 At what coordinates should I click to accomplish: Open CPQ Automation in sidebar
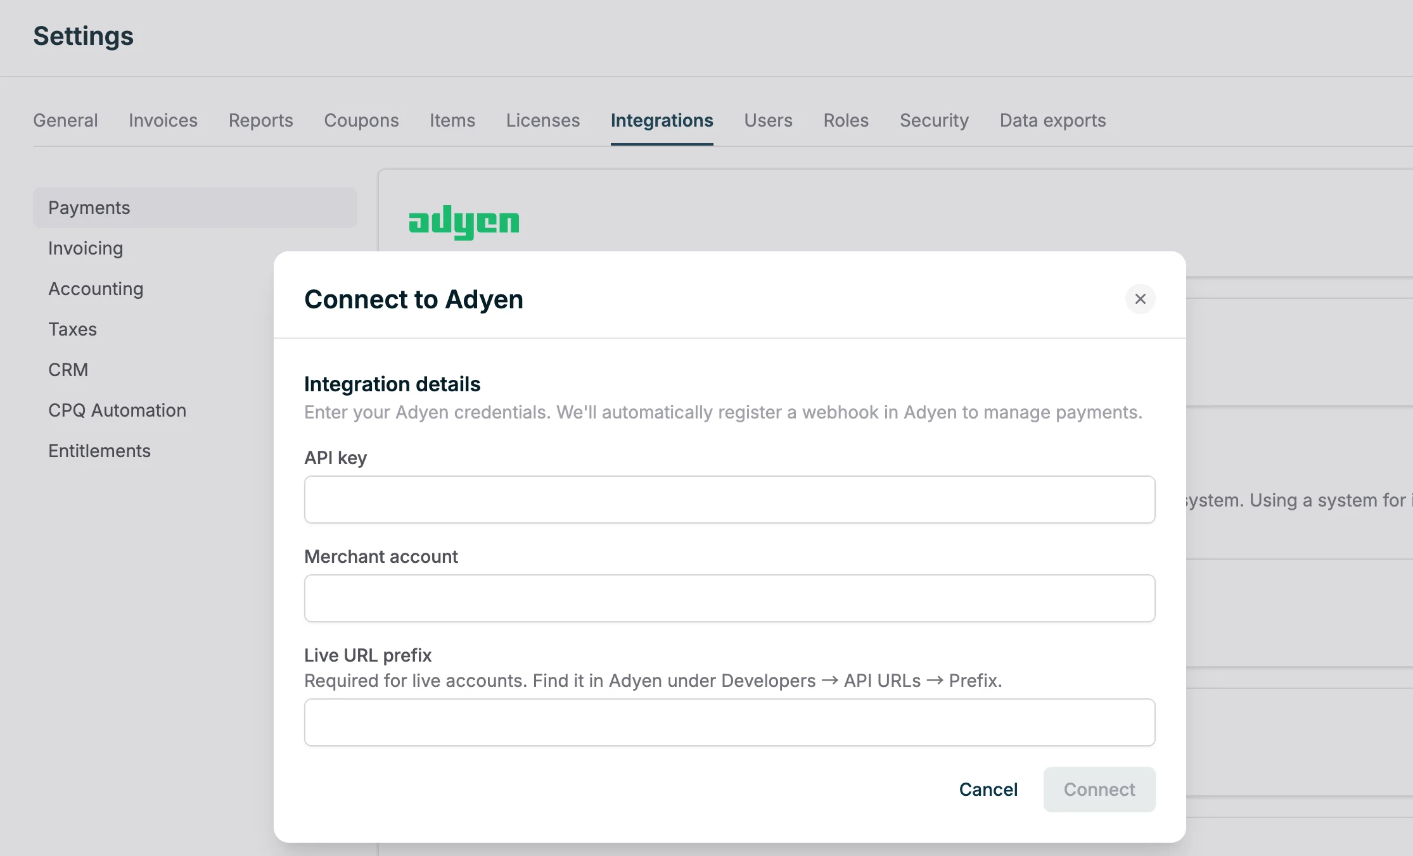[x=117, y=410]
